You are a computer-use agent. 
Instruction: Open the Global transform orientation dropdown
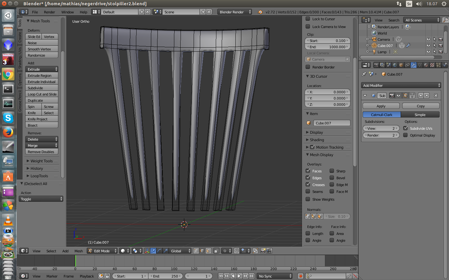(x=180, y=251)
